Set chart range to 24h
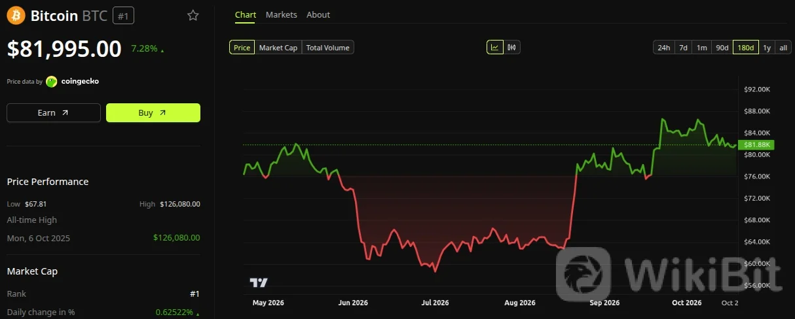Screen dimensions: 795x319 click(x=663, y=47)
